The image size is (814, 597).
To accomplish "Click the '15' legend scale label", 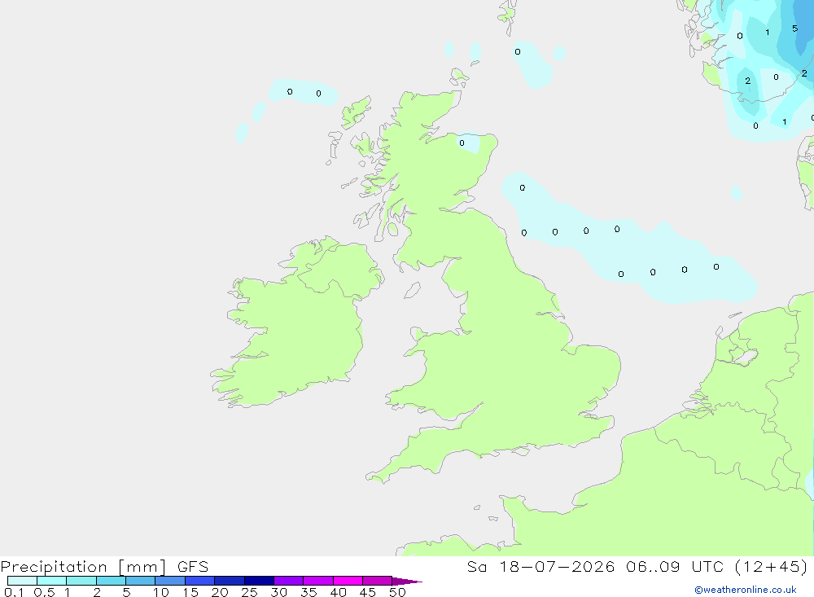I will coord(190,592).
